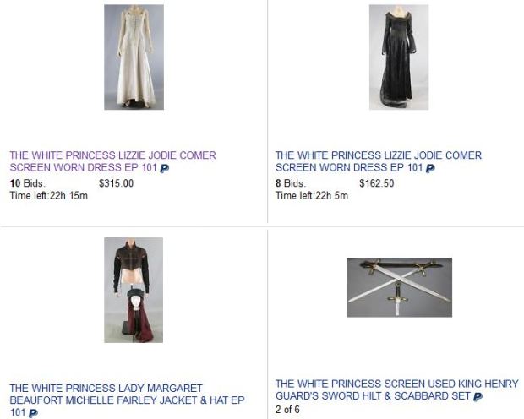
Task: Click PayPal icon beside white dress listing title
Action: (165, 168)
